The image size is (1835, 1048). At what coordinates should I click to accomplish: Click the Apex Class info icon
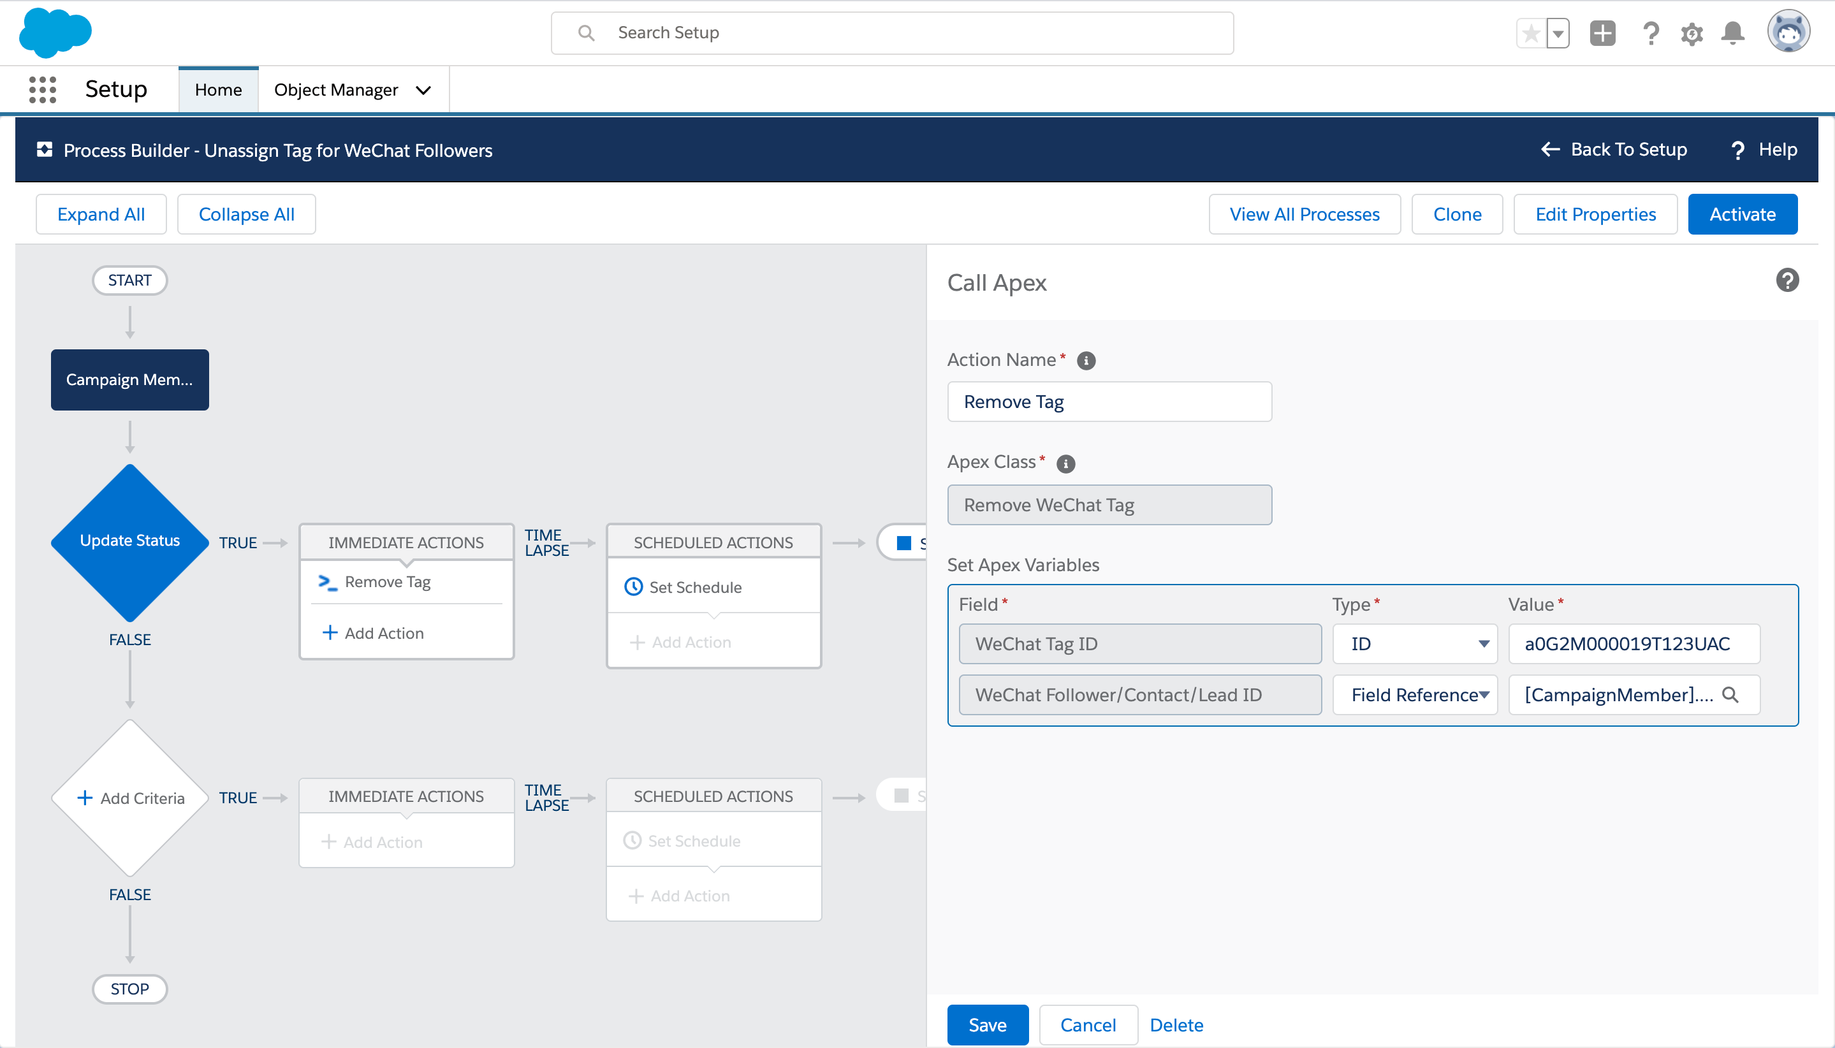tap(1065, 463)
